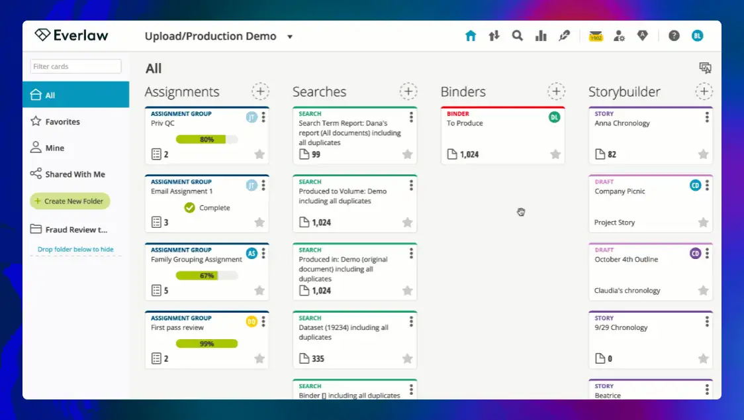Click the First pass review 99% progress bar
This screenshot has height=420, width=744.
coord(207,344)
